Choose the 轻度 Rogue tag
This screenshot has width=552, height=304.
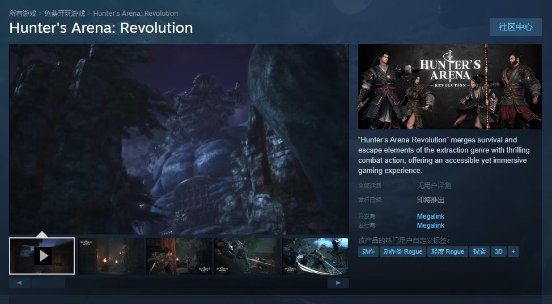point(448,251)
